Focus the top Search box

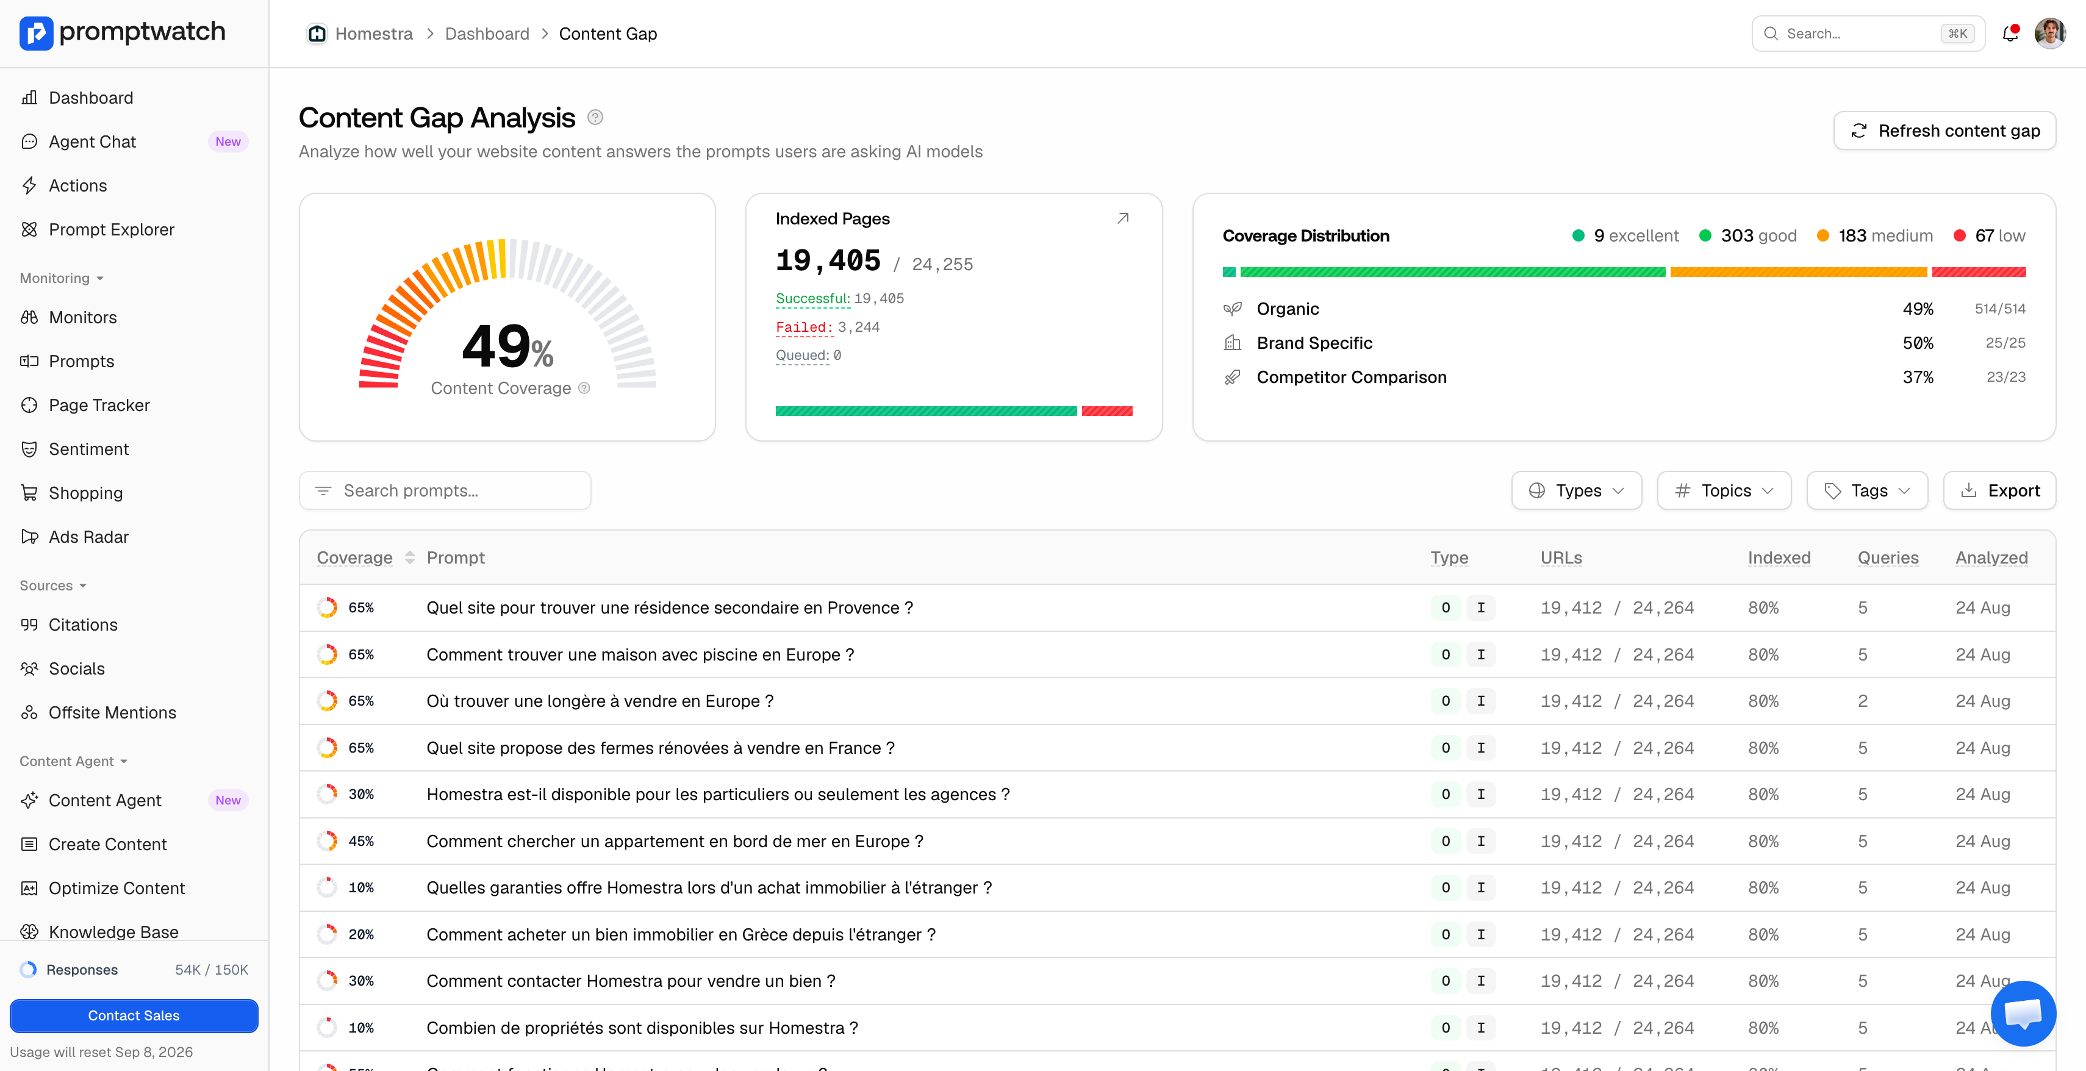point(1868,33)
